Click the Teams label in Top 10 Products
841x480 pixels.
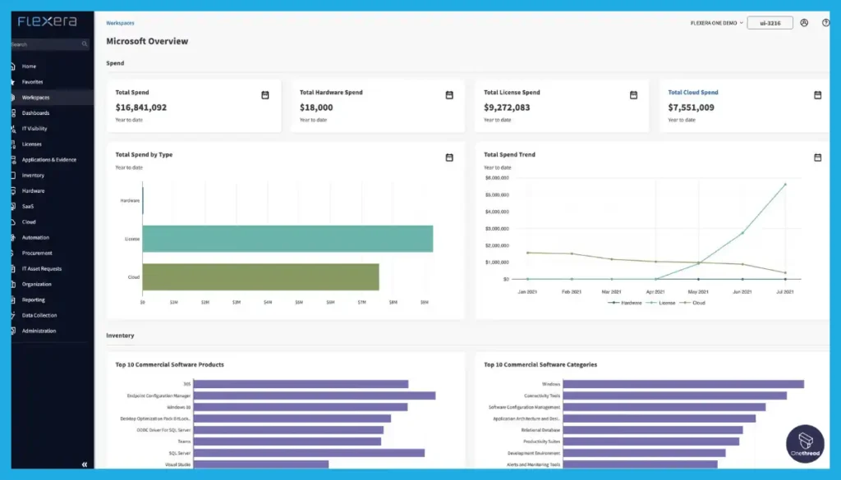(184, 441)
